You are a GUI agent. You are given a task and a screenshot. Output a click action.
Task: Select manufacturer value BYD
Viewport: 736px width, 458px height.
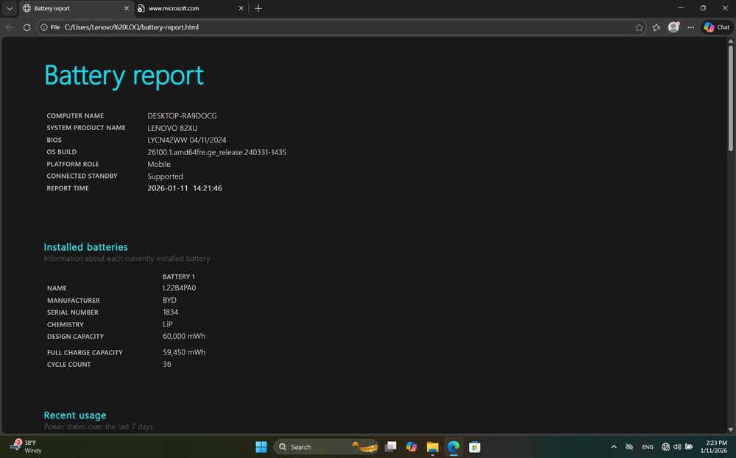pos(169,301)
